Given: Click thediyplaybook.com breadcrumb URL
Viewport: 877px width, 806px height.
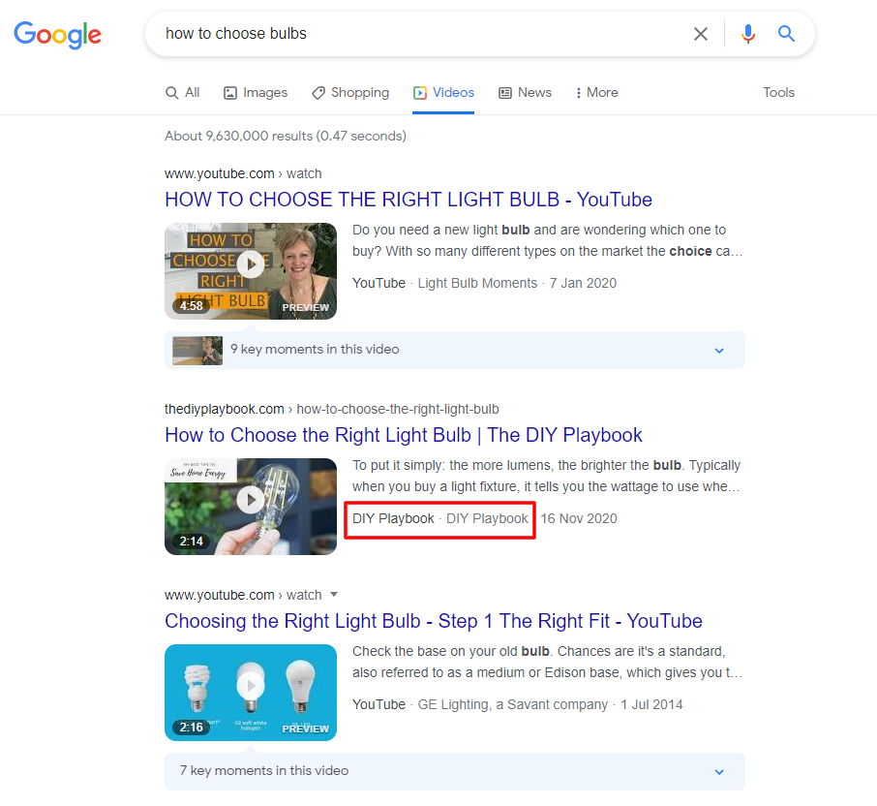Looking at the screenshot, I should point(332,409).
